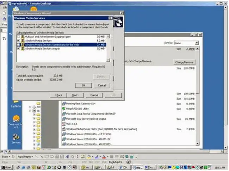Select MeetingPlace Gateway SIM entry

pos(81,104)
